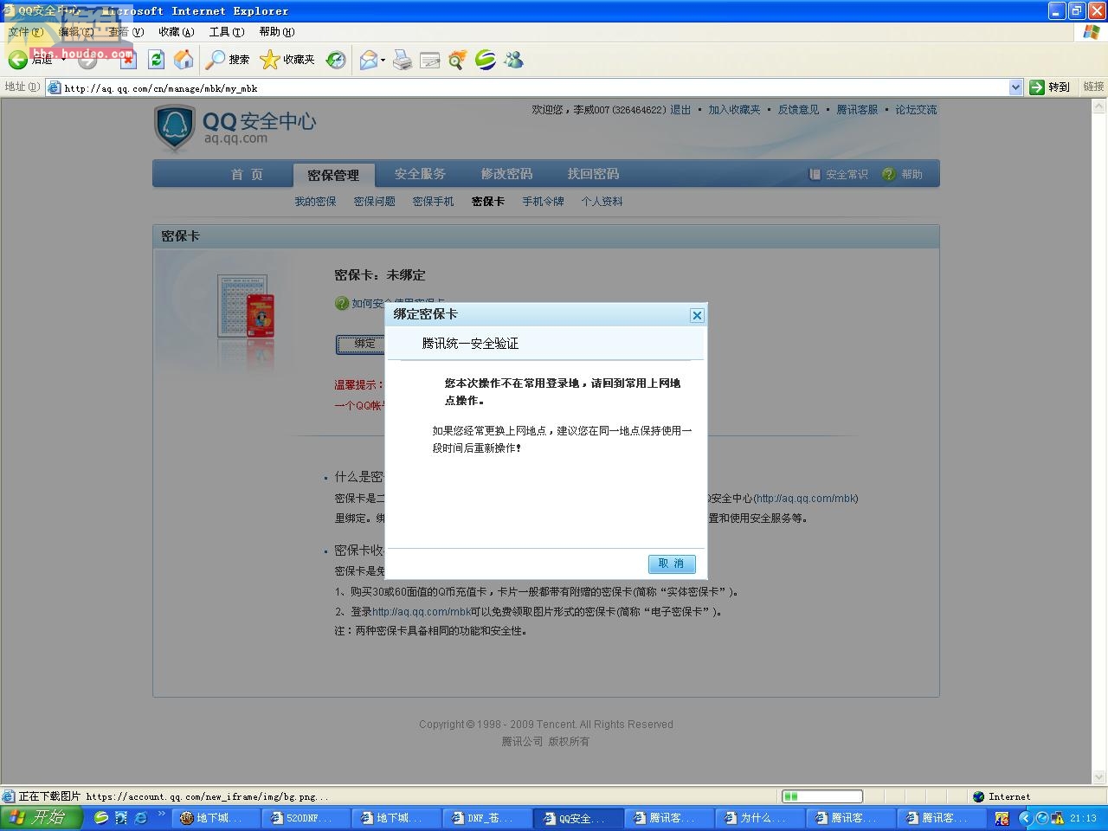Open the Back button history dropdown arrow
Screen dimensions: 1108x831
click(63, 60)
